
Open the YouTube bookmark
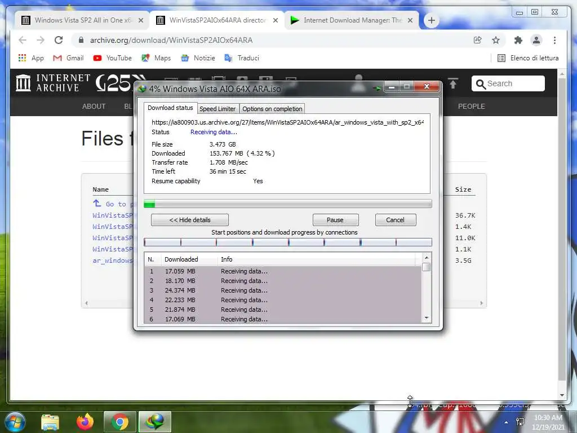click(x=113, y=58)
